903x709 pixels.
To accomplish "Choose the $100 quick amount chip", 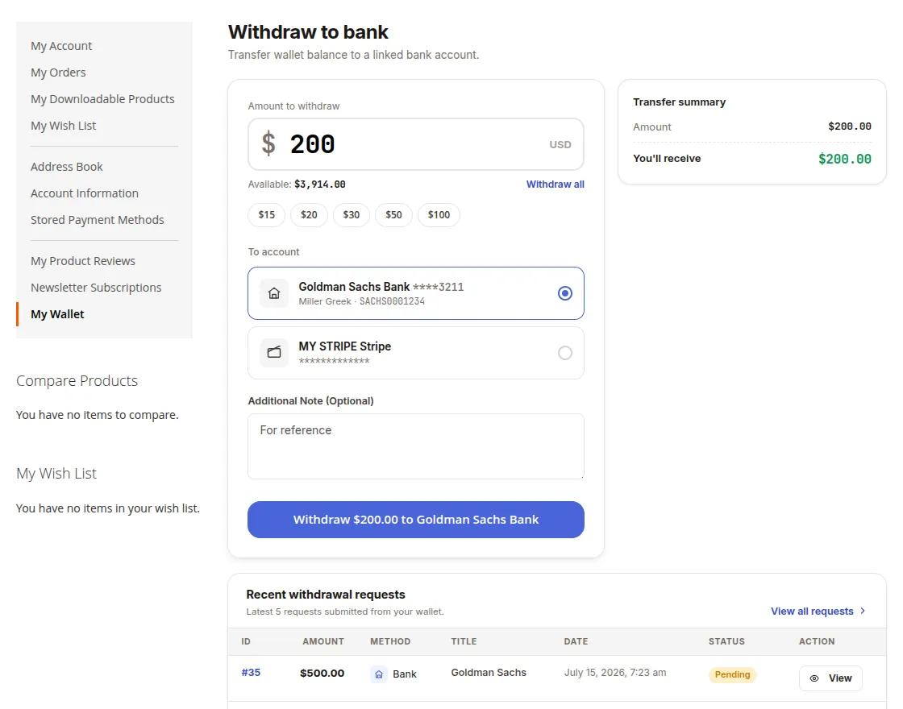I will (x=439, y=214).
